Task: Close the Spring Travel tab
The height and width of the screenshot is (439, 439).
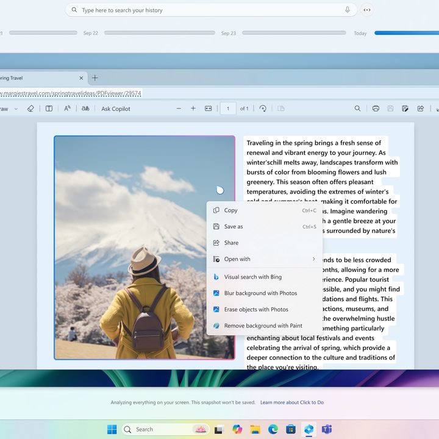Action: coord(81,78)
